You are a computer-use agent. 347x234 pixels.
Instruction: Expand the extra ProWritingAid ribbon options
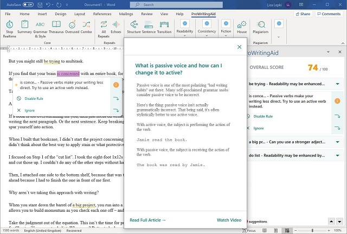tap(279, 37)
